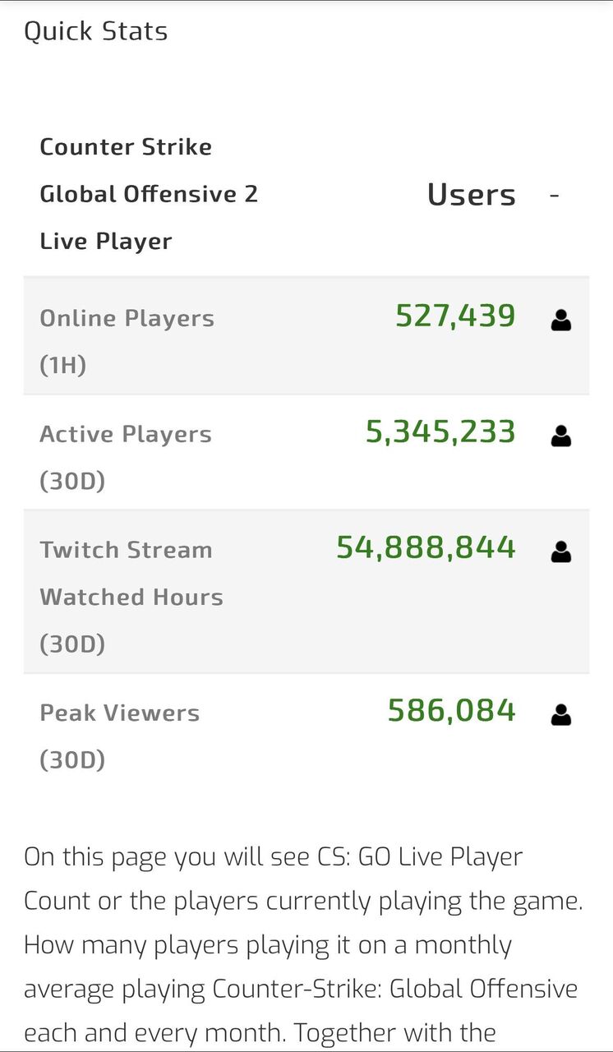Viewport: 613px width, 1052px height.
Task: Select the Peak Viewers (30D) label
Action: click(119, 736)
